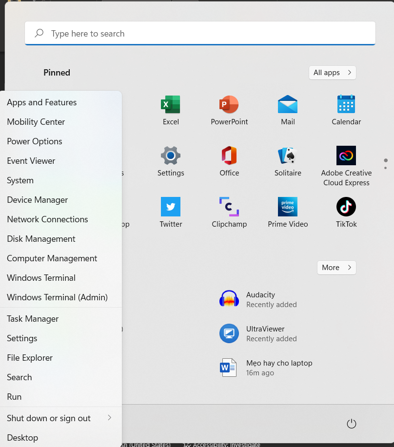Screen dimensions: 394x447
Task: Open PowerPoint
Action: coord(229,110)
